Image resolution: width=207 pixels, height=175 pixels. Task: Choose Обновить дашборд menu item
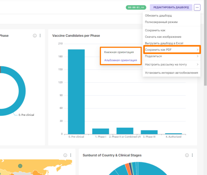click(x=172, y=16)
